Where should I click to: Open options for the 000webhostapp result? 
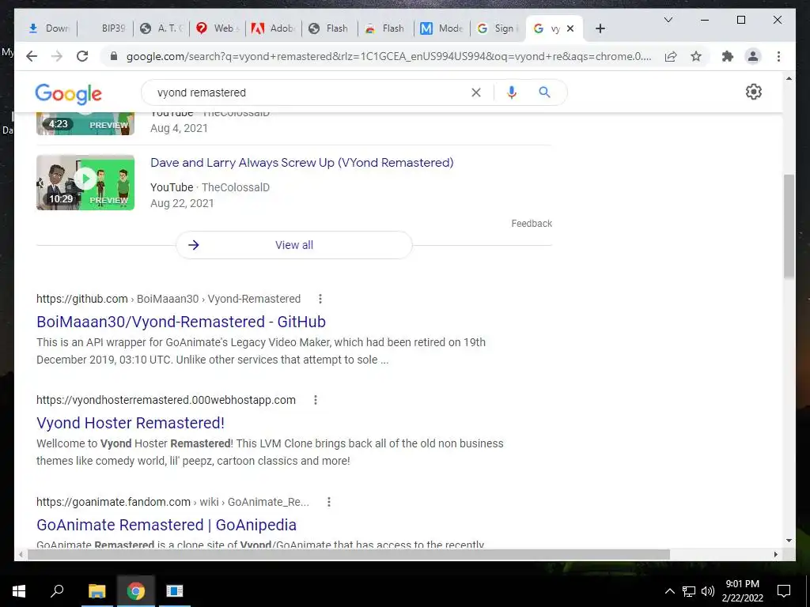pos(316,400)
